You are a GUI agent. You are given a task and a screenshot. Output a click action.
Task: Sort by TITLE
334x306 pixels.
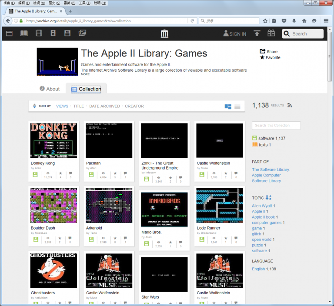coord(79,106)
